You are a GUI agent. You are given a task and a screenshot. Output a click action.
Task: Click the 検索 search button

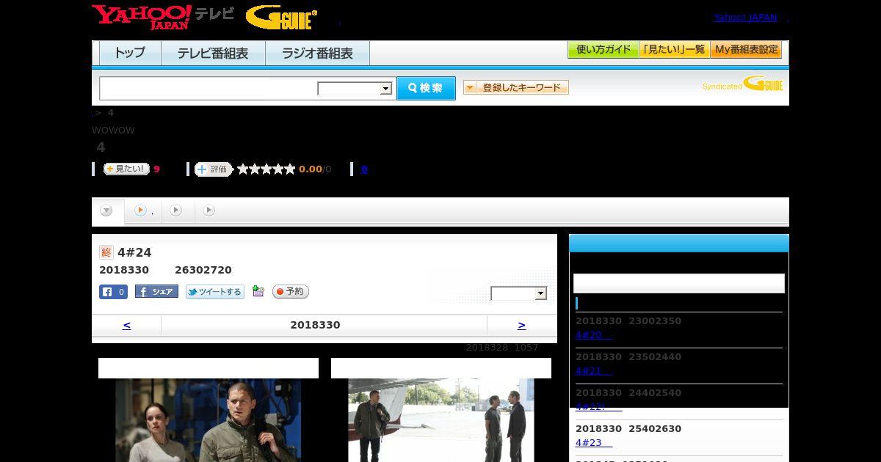[426, 88]
